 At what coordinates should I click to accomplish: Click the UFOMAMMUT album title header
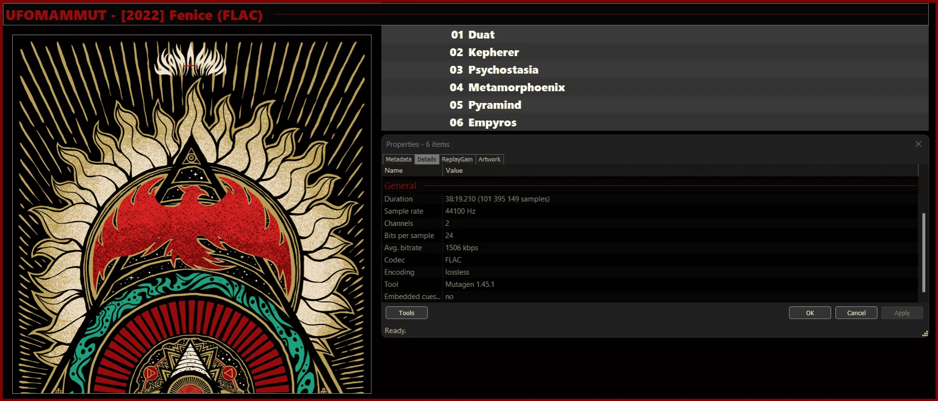(134, 15)
